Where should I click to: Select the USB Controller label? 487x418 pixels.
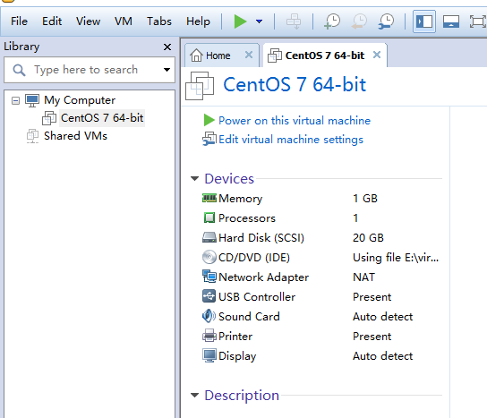pos(257,297)
